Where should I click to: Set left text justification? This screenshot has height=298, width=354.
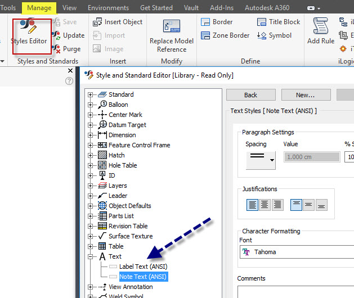tap(252, 205)
